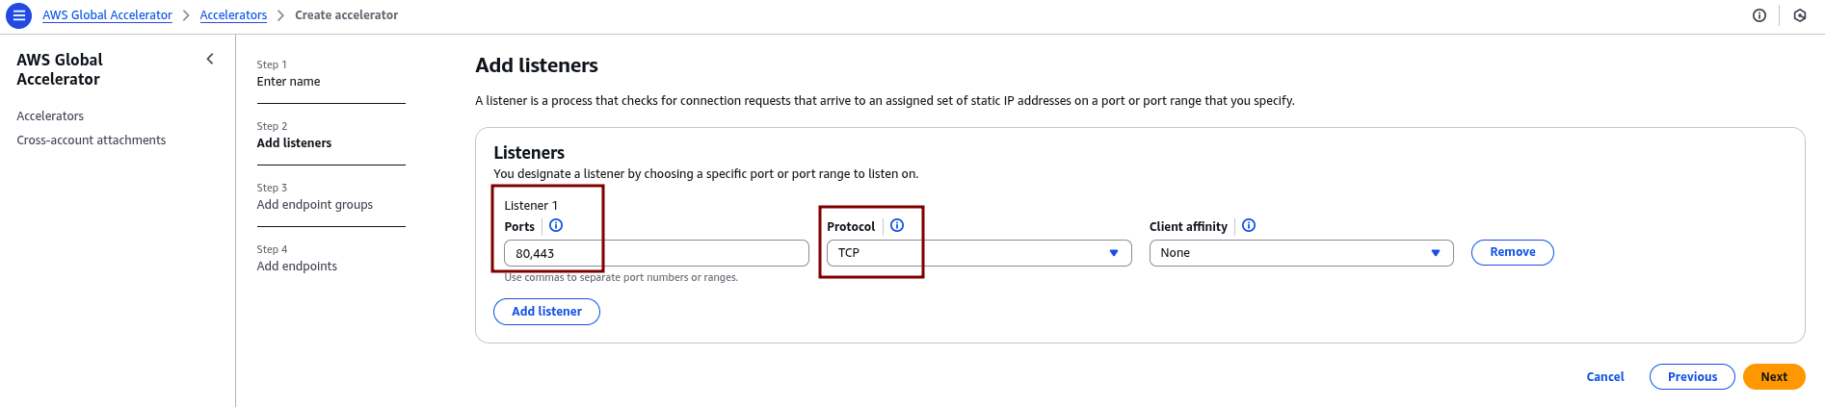Cancel accelerator creation
The width and height of the screenshot is (1825, 407).
1604,377
